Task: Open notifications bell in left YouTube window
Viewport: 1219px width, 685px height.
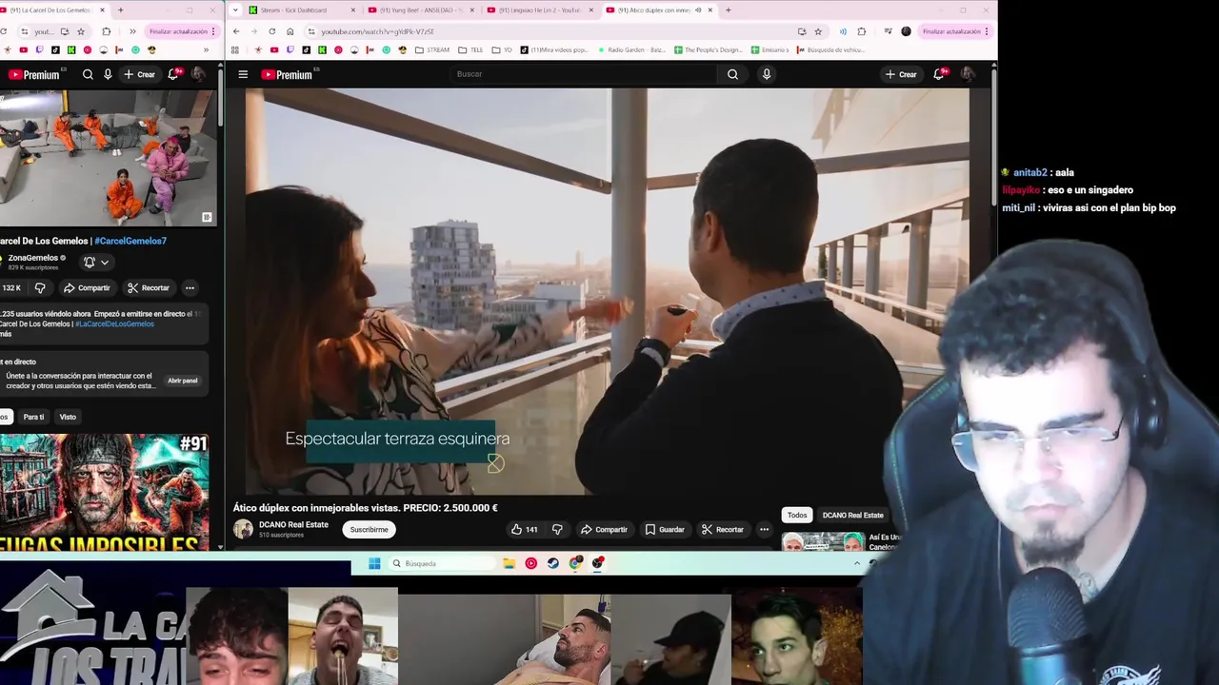Action: tap(173, 74)
